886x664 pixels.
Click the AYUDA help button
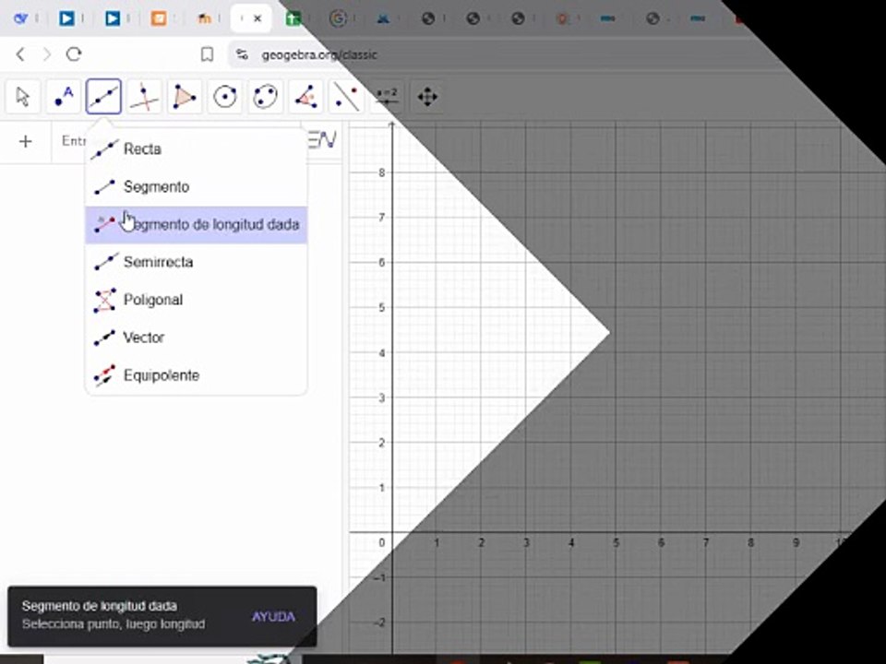click(273, 617)
